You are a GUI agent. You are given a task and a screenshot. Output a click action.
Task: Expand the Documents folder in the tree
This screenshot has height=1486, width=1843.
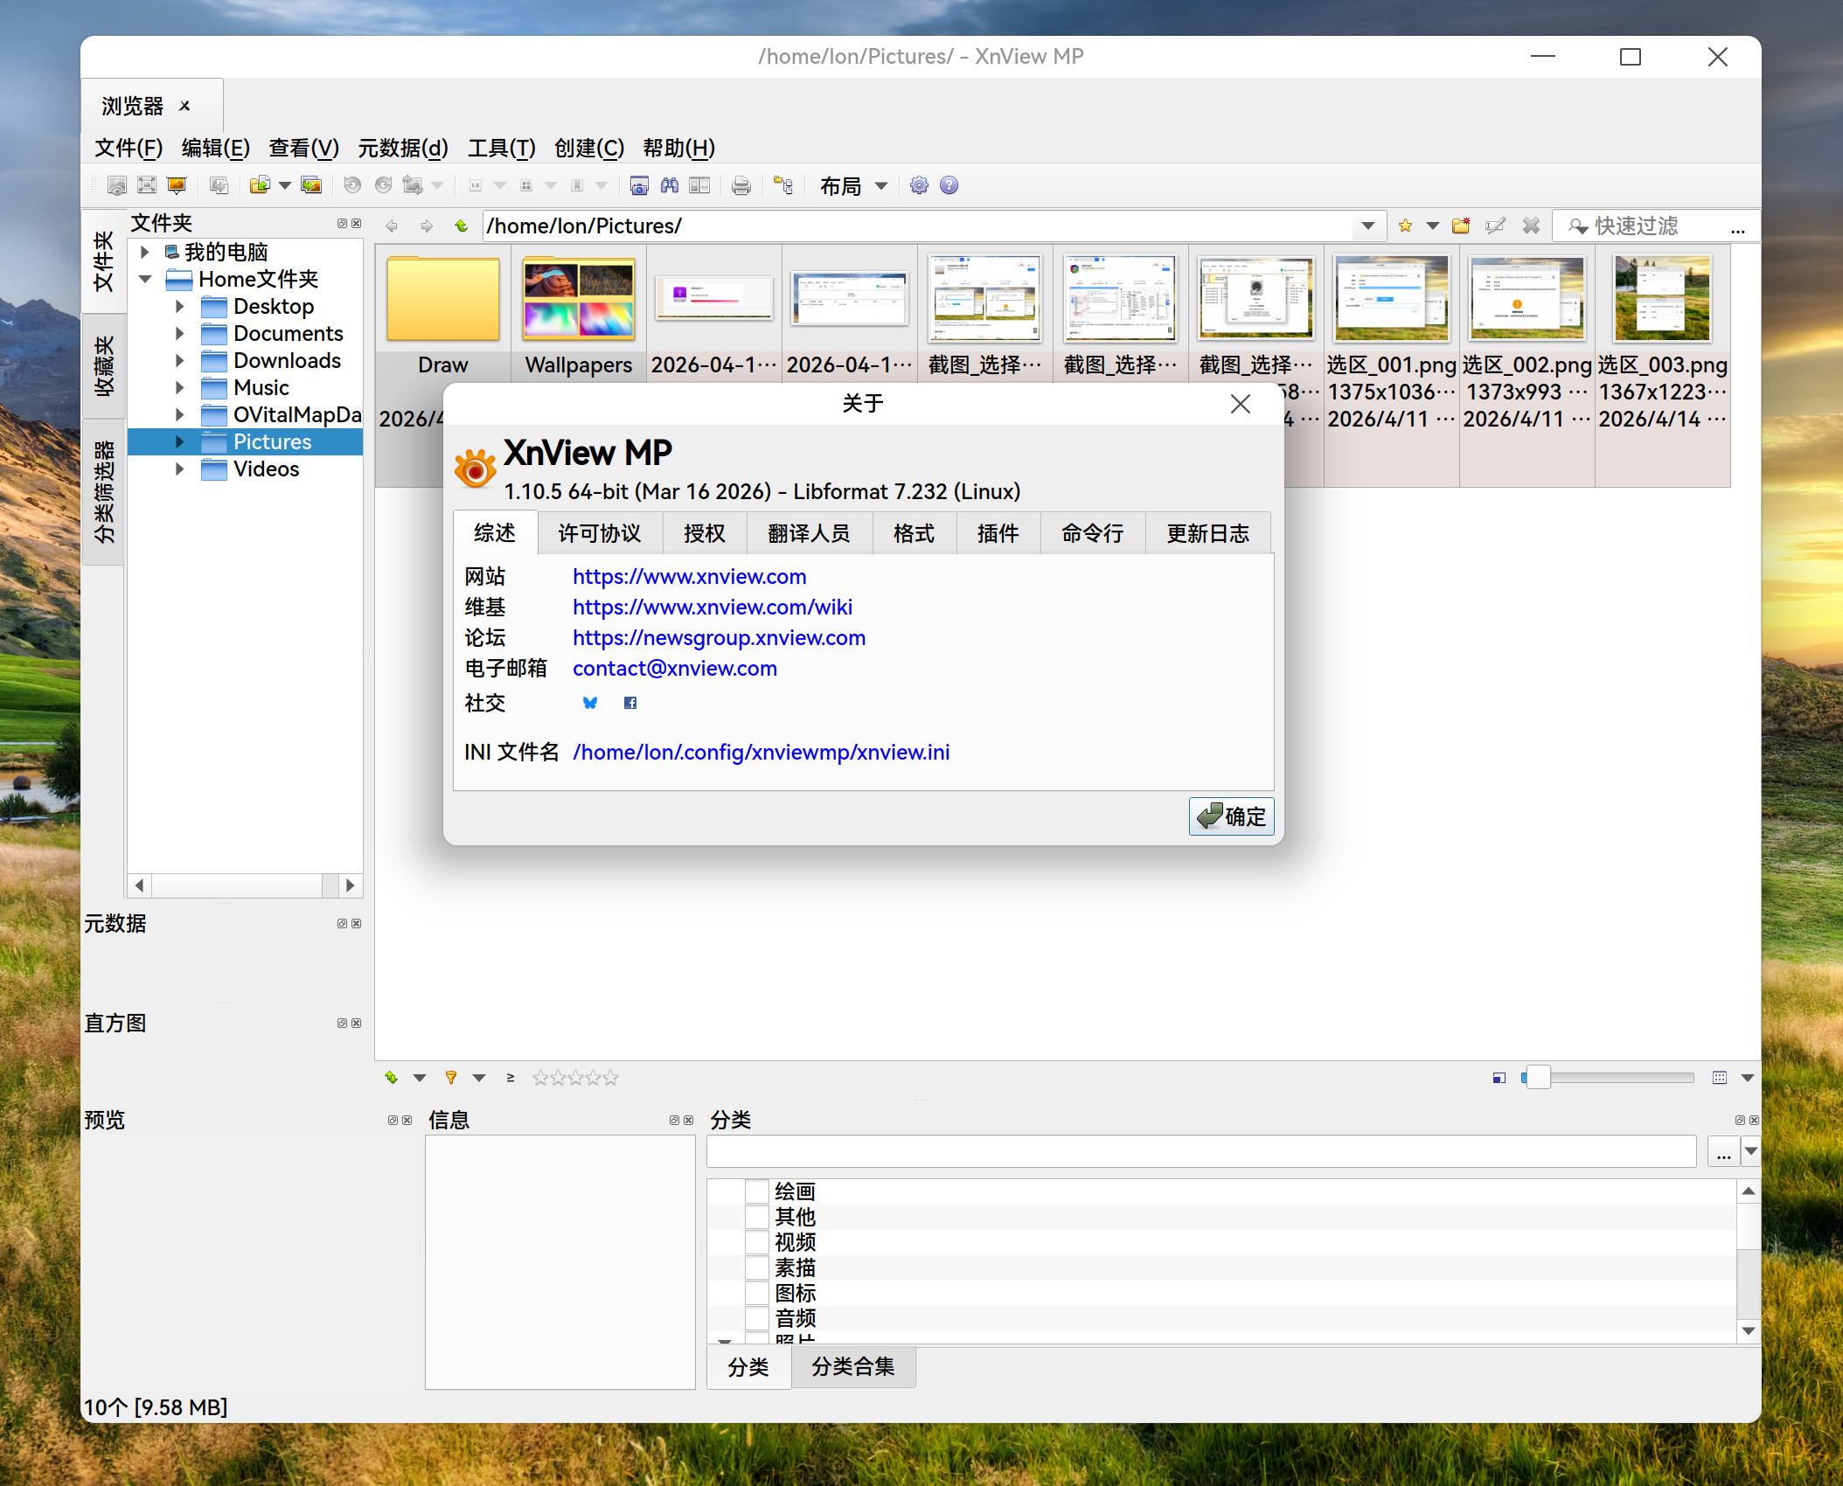[180, 333]
